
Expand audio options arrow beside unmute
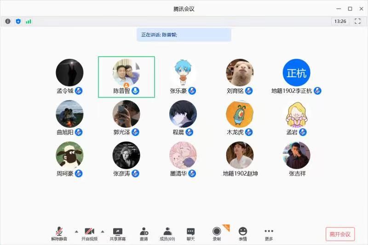click(x=76, y=231)
